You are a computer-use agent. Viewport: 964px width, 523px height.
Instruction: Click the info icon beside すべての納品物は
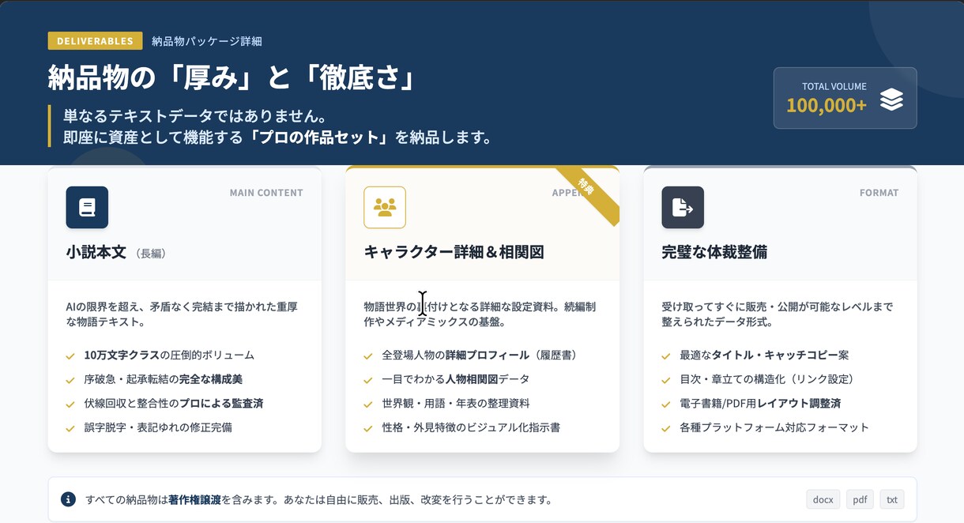pos(69,499)
